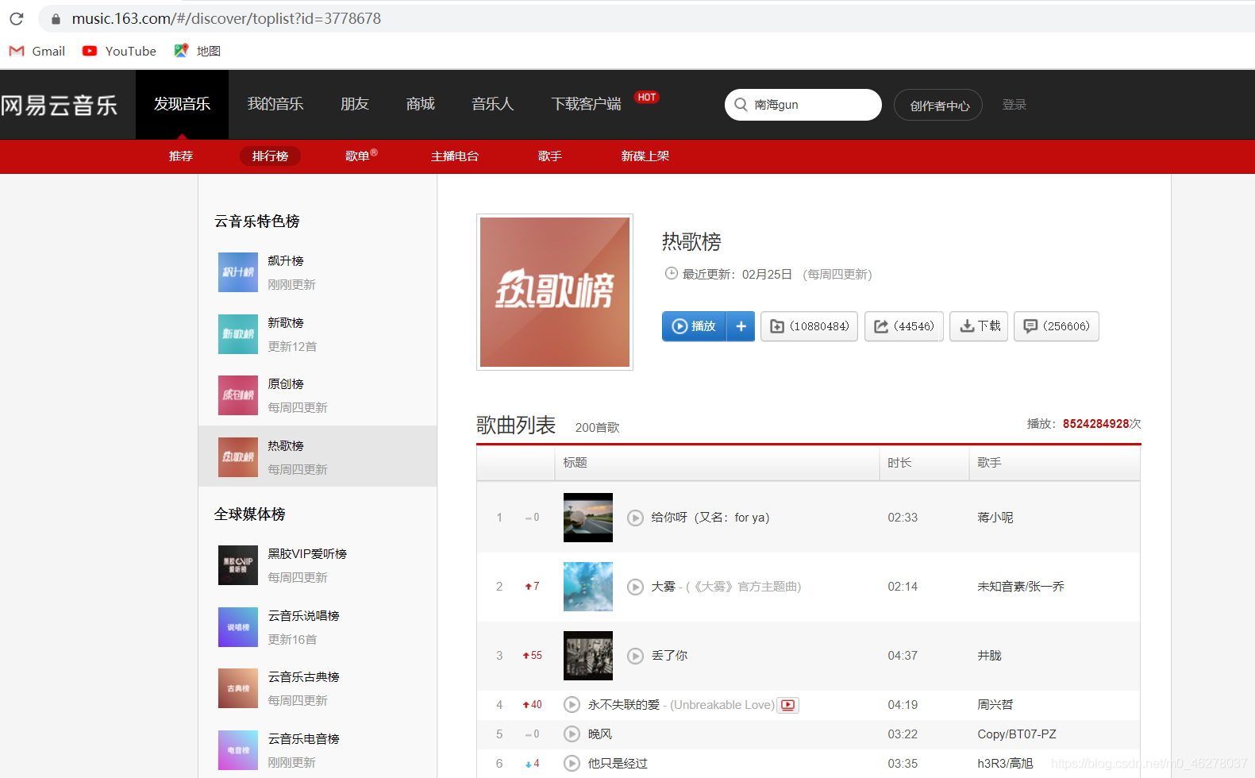Open the YouTube bookmark
1255x778 pixels.
click(119, 51)
